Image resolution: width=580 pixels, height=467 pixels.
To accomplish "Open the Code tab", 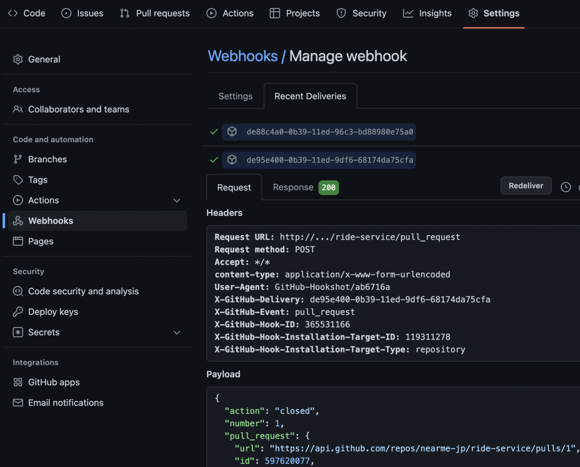I will click(27, 13).
